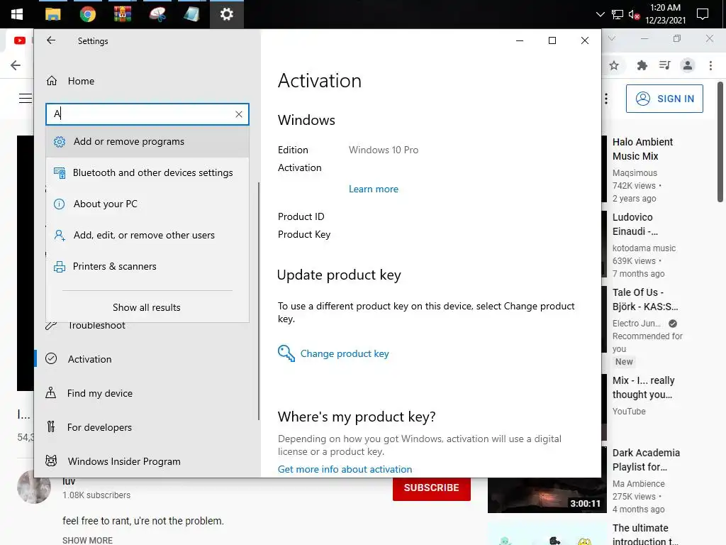The width and height of the screenshot is (726, 545).
Task: Select 'Add, edit, or remove other users'
Action: [147, 235]
